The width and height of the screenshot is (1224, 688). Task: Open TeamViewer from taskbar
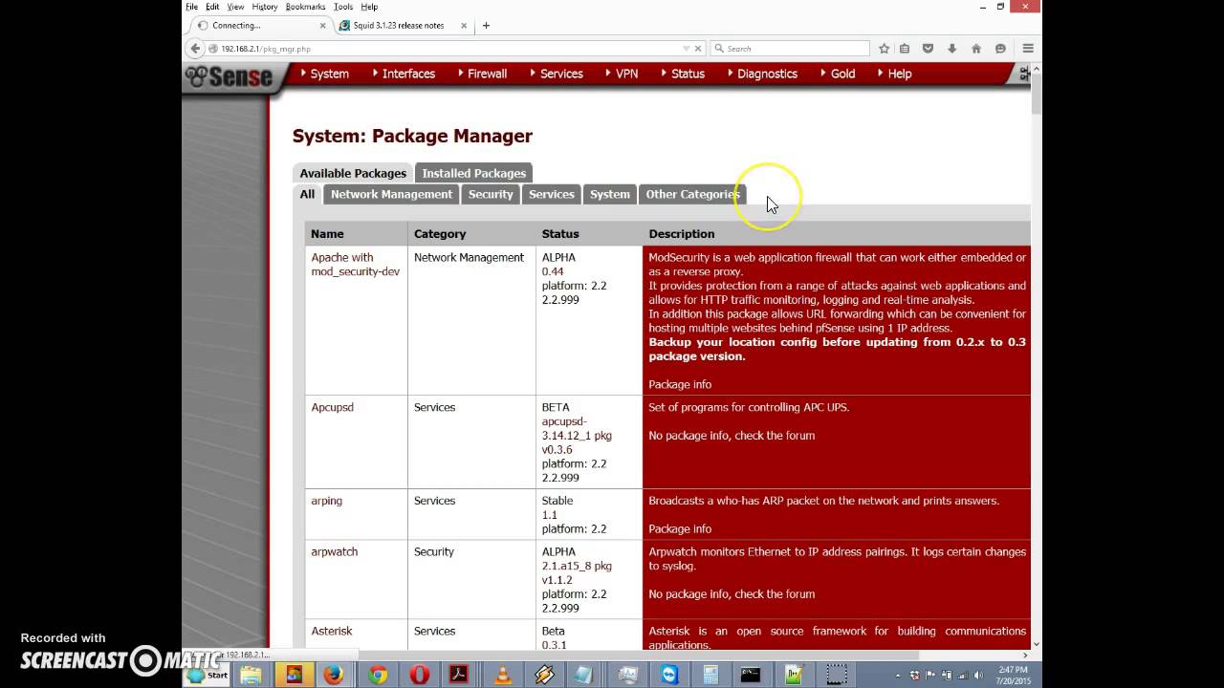669,675
